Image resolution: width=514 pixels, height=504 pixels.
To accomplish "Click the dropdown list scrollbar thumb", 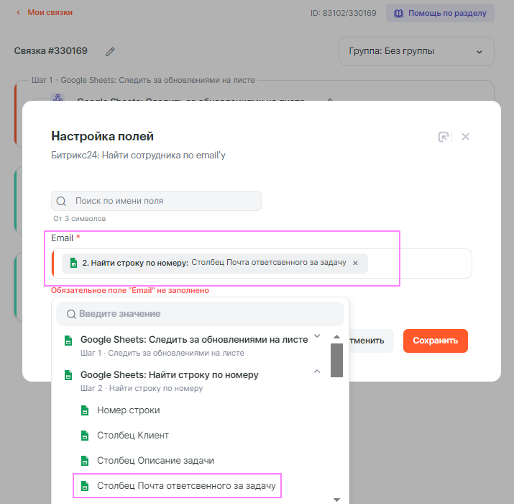I will (x=336, y=360).
